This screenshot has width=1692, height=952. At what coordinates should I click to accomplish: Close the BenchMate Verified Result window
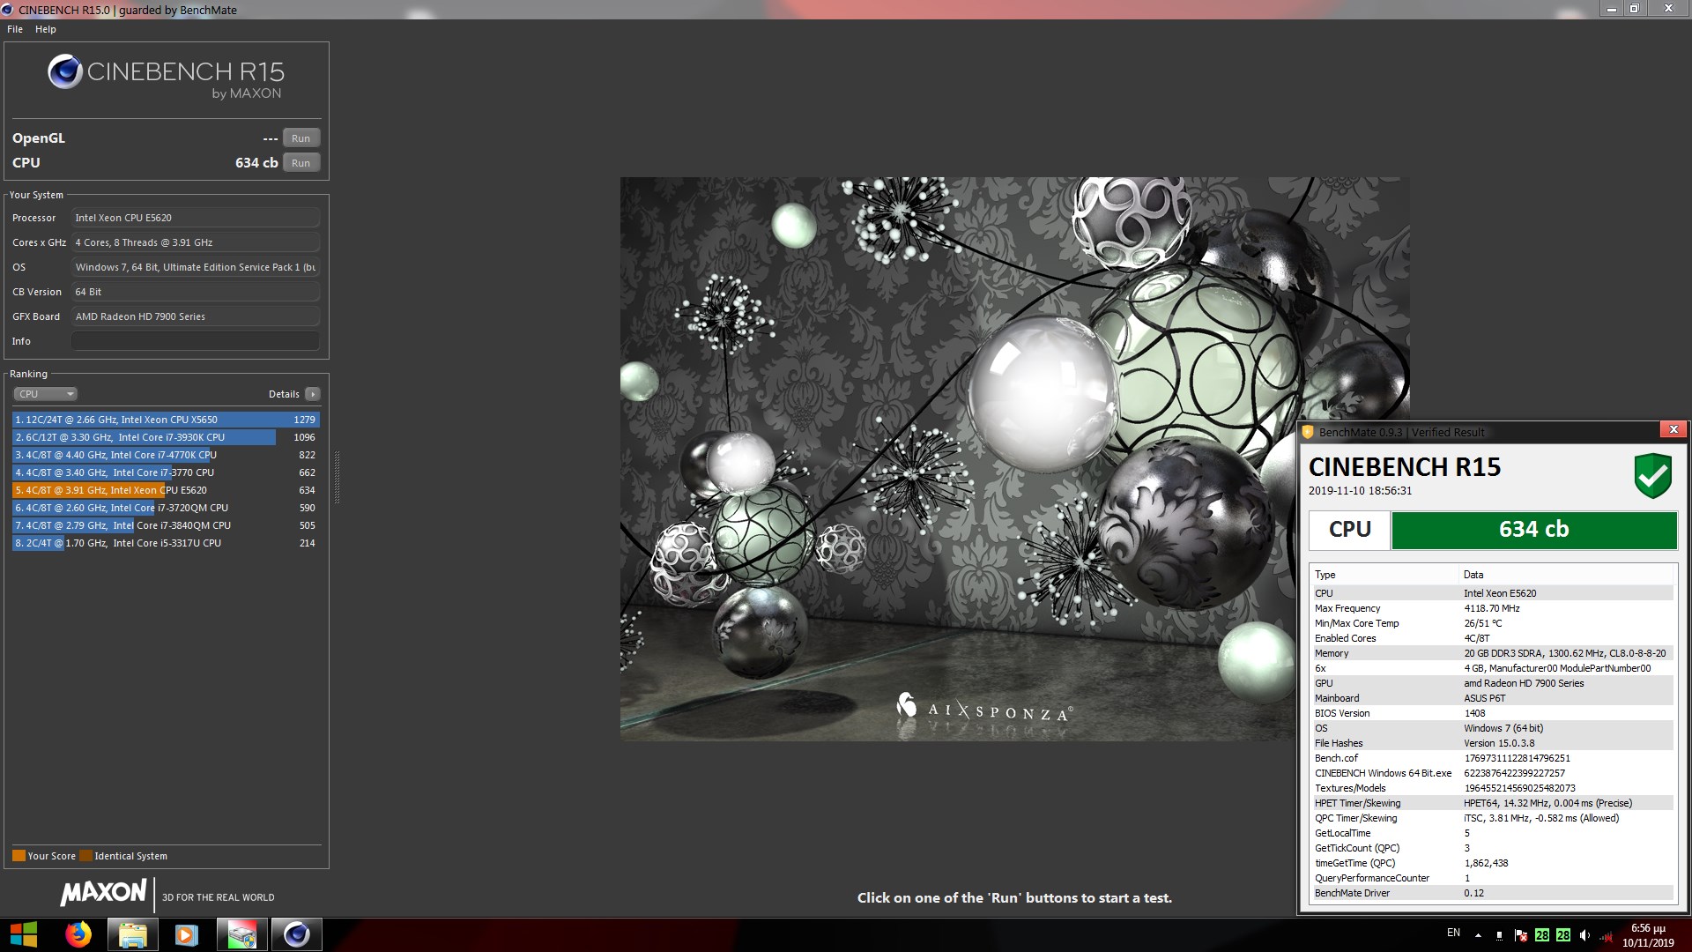[1673, 429]
